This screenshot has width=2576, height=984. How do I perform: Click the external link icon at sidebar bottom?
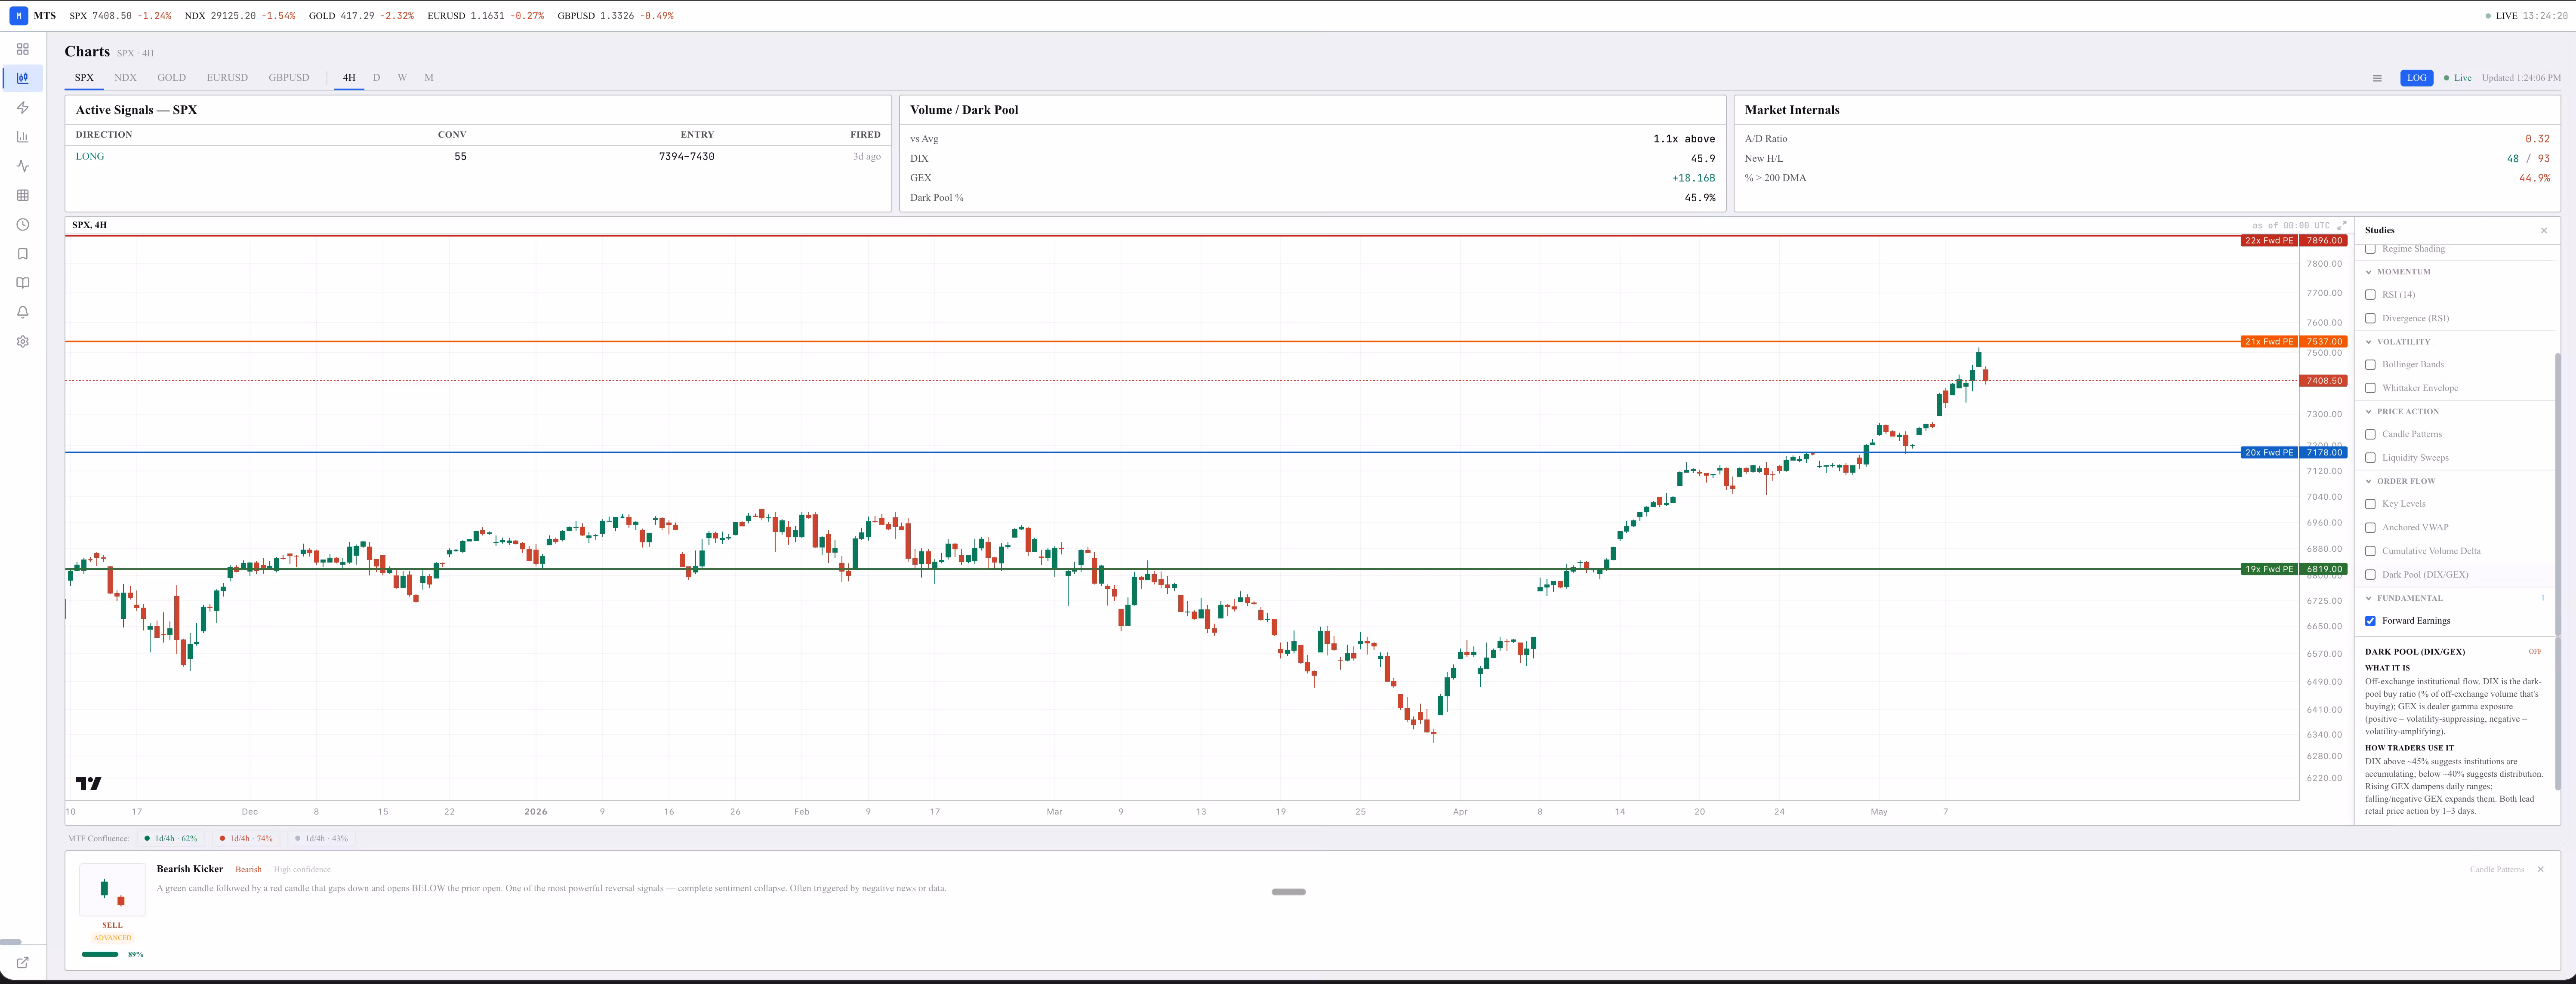pyautogui.click(x=23, y=962)
